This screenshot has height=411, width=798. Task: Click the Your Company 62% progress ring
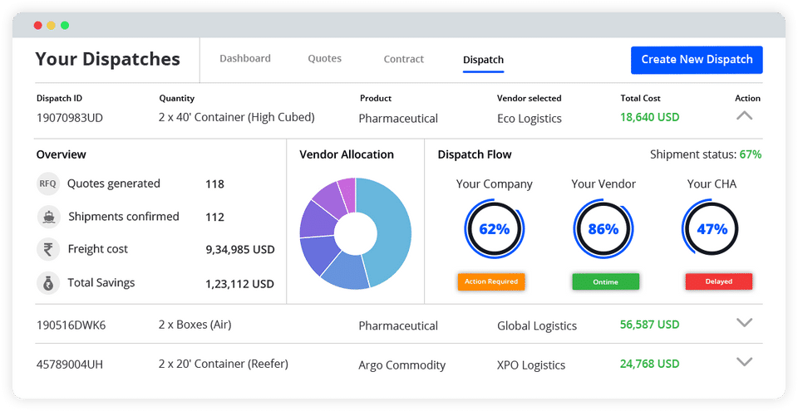tap(494, 229)
